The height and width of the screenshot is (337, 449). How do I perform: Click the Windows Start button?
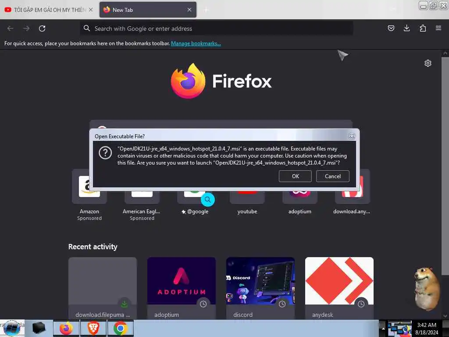click(12, 328)
